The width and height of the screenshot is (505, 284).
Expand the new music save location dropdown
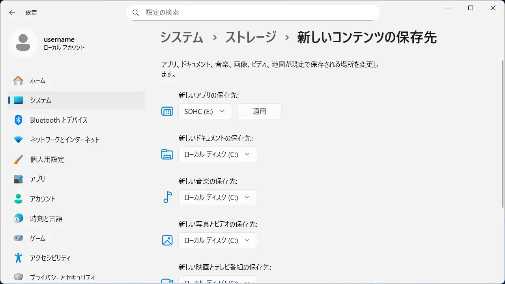pos(217,197)
